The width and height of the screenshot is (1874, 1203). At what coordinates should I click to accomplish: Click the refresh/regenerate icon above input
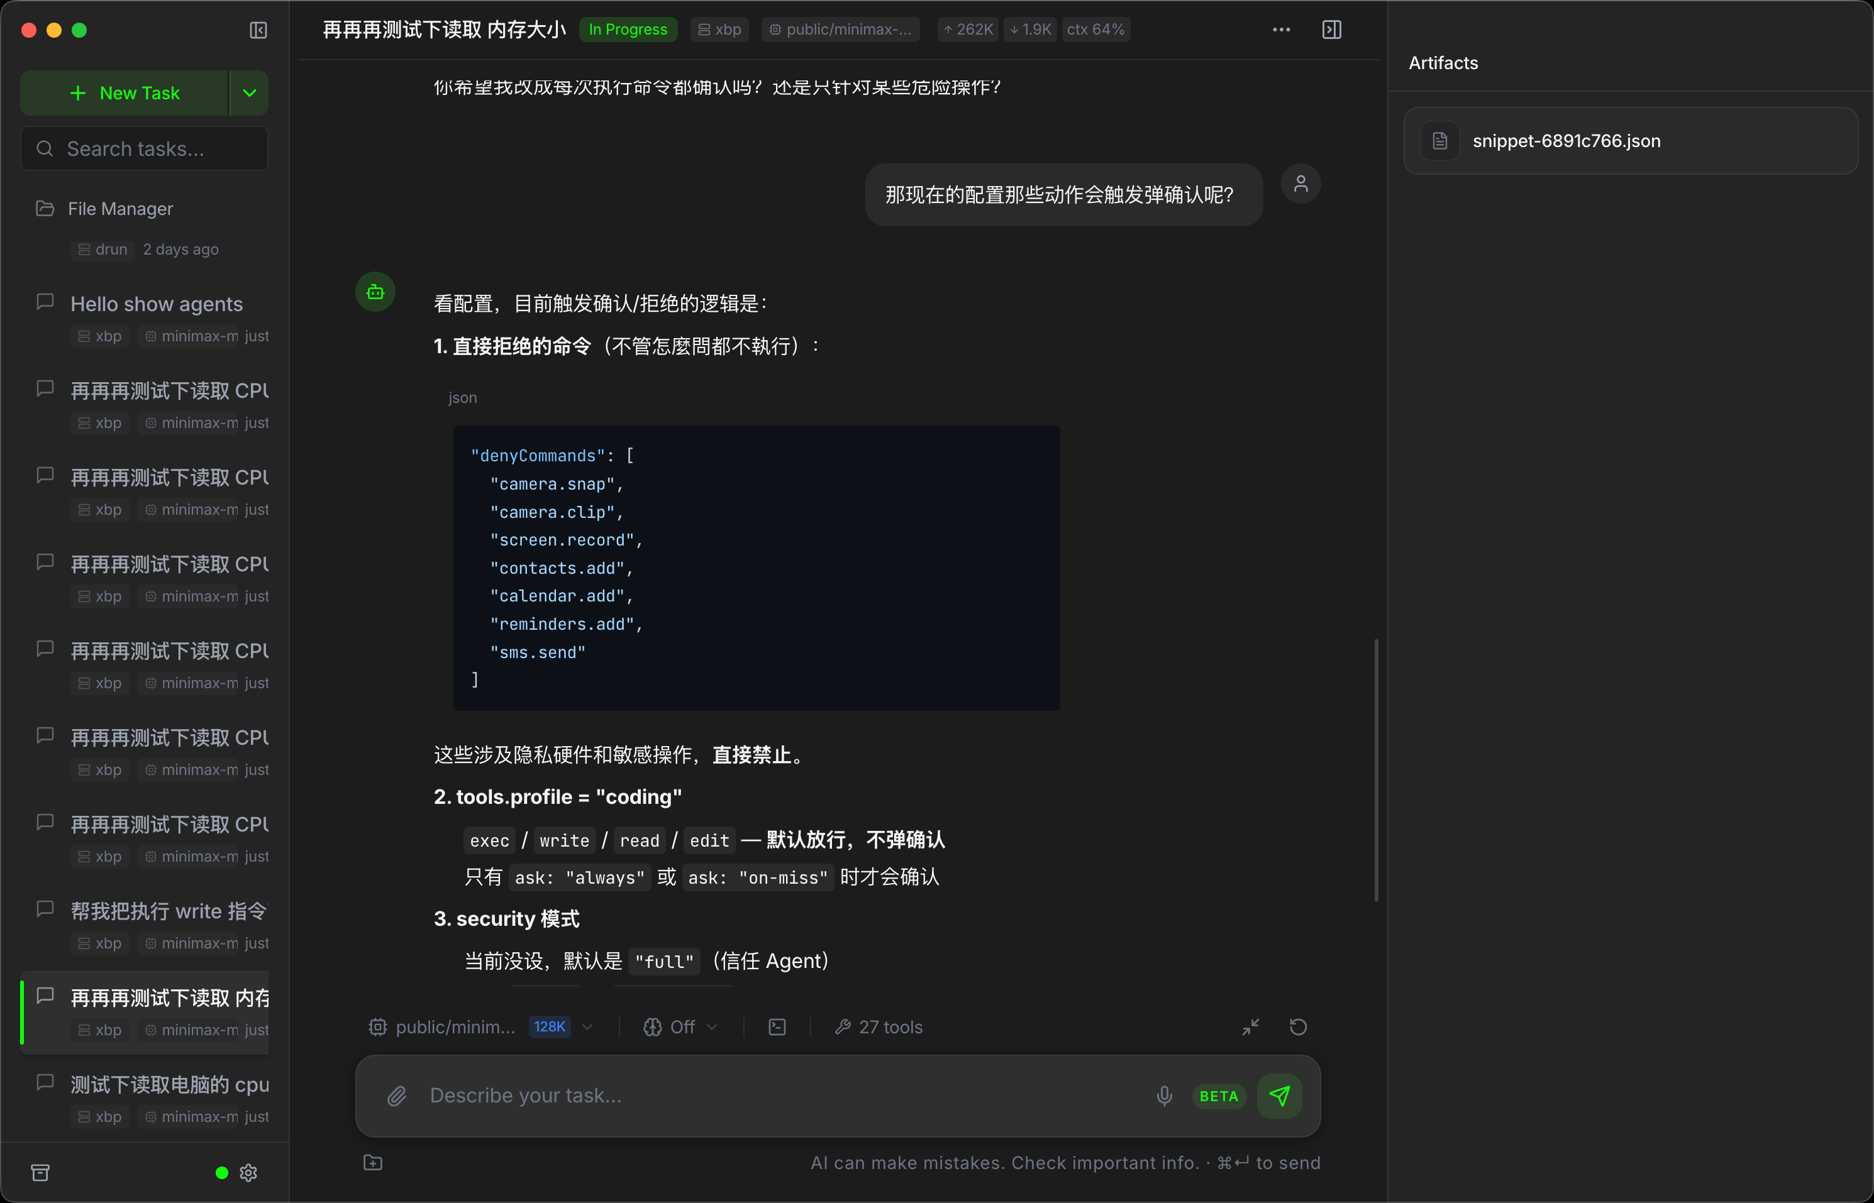pos(1297,1027)
